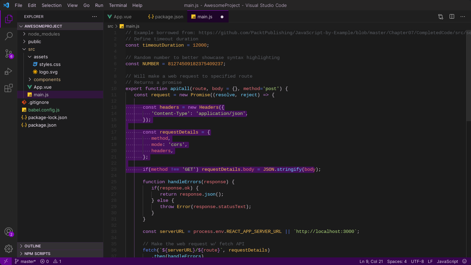
Task: Open the Search view in activity bar
Action: (x=9, y=36)
